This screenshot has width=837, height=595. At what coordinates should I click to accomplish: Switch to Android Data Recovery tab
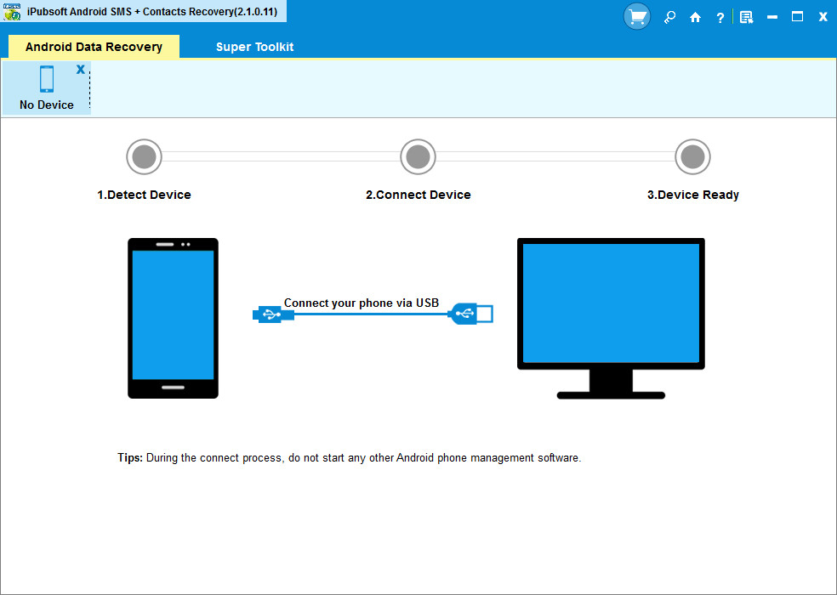point(94,47)
